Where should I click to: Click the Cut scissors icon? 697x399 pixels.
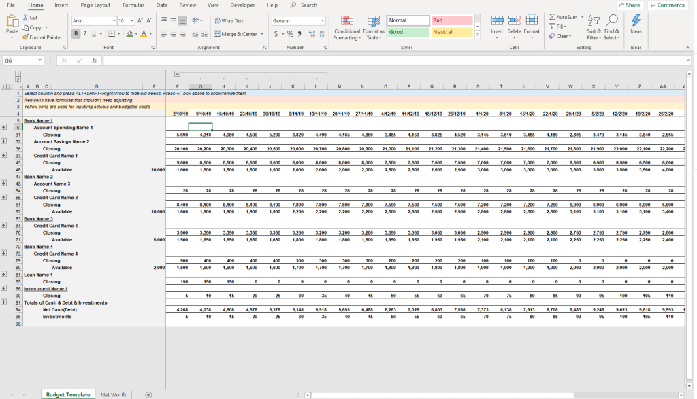click(x=26, y=18)
